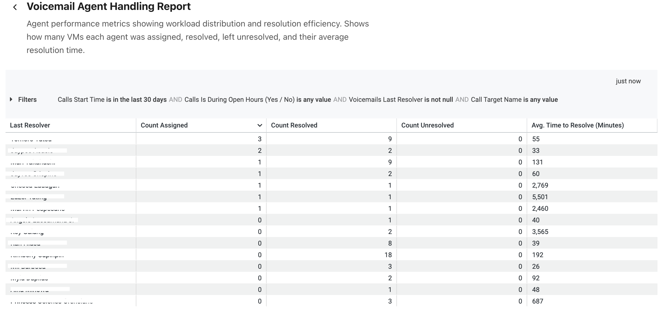Image resolution: width=663 pixels, height=314 pixels.
Task: Click the Count Resolved cell showing 18
Action: 388,255
